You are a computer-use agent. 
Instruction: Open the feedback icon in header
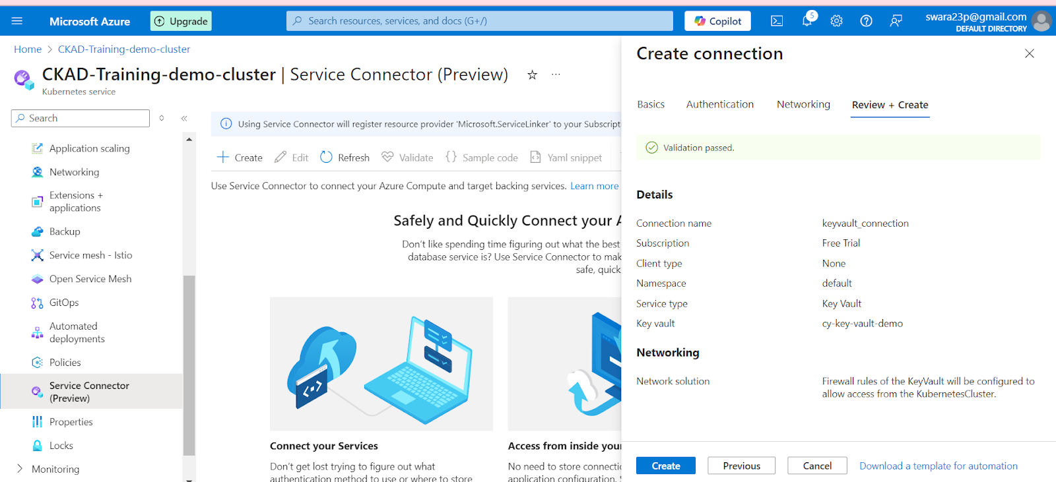pyautogui.click(x=896, y=21)
